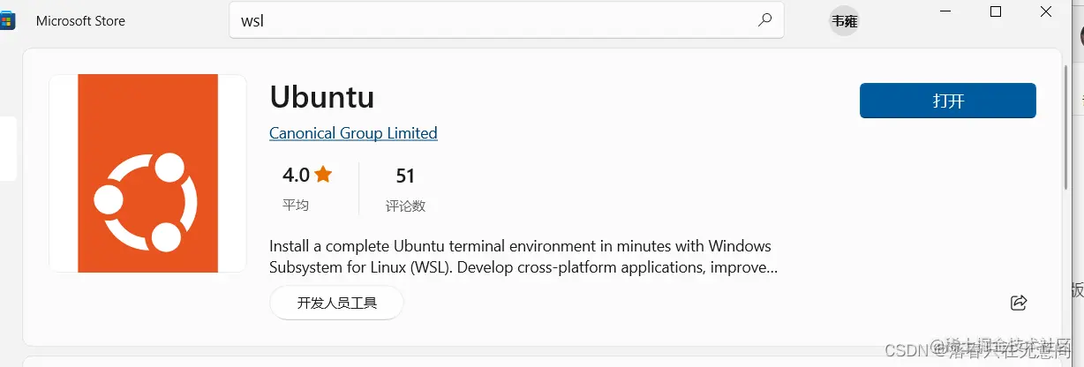
Task: View the 51 评论数 review count
Action: 405,189
